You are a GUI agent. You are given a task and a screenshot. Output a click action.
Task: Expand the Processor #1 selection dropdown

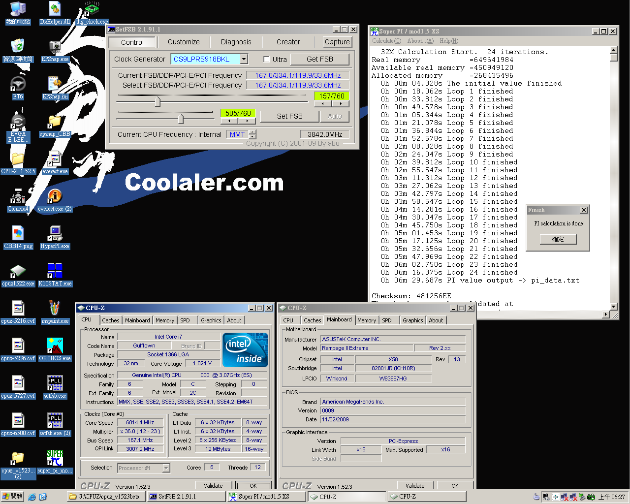click(x=166, y=468)
